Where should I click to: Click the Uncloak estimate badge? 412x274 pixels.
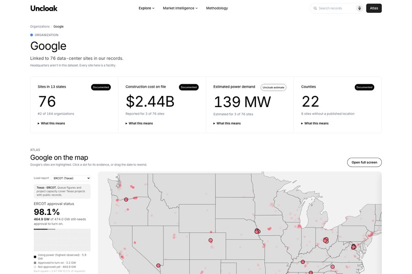click(x=273, y=87)
